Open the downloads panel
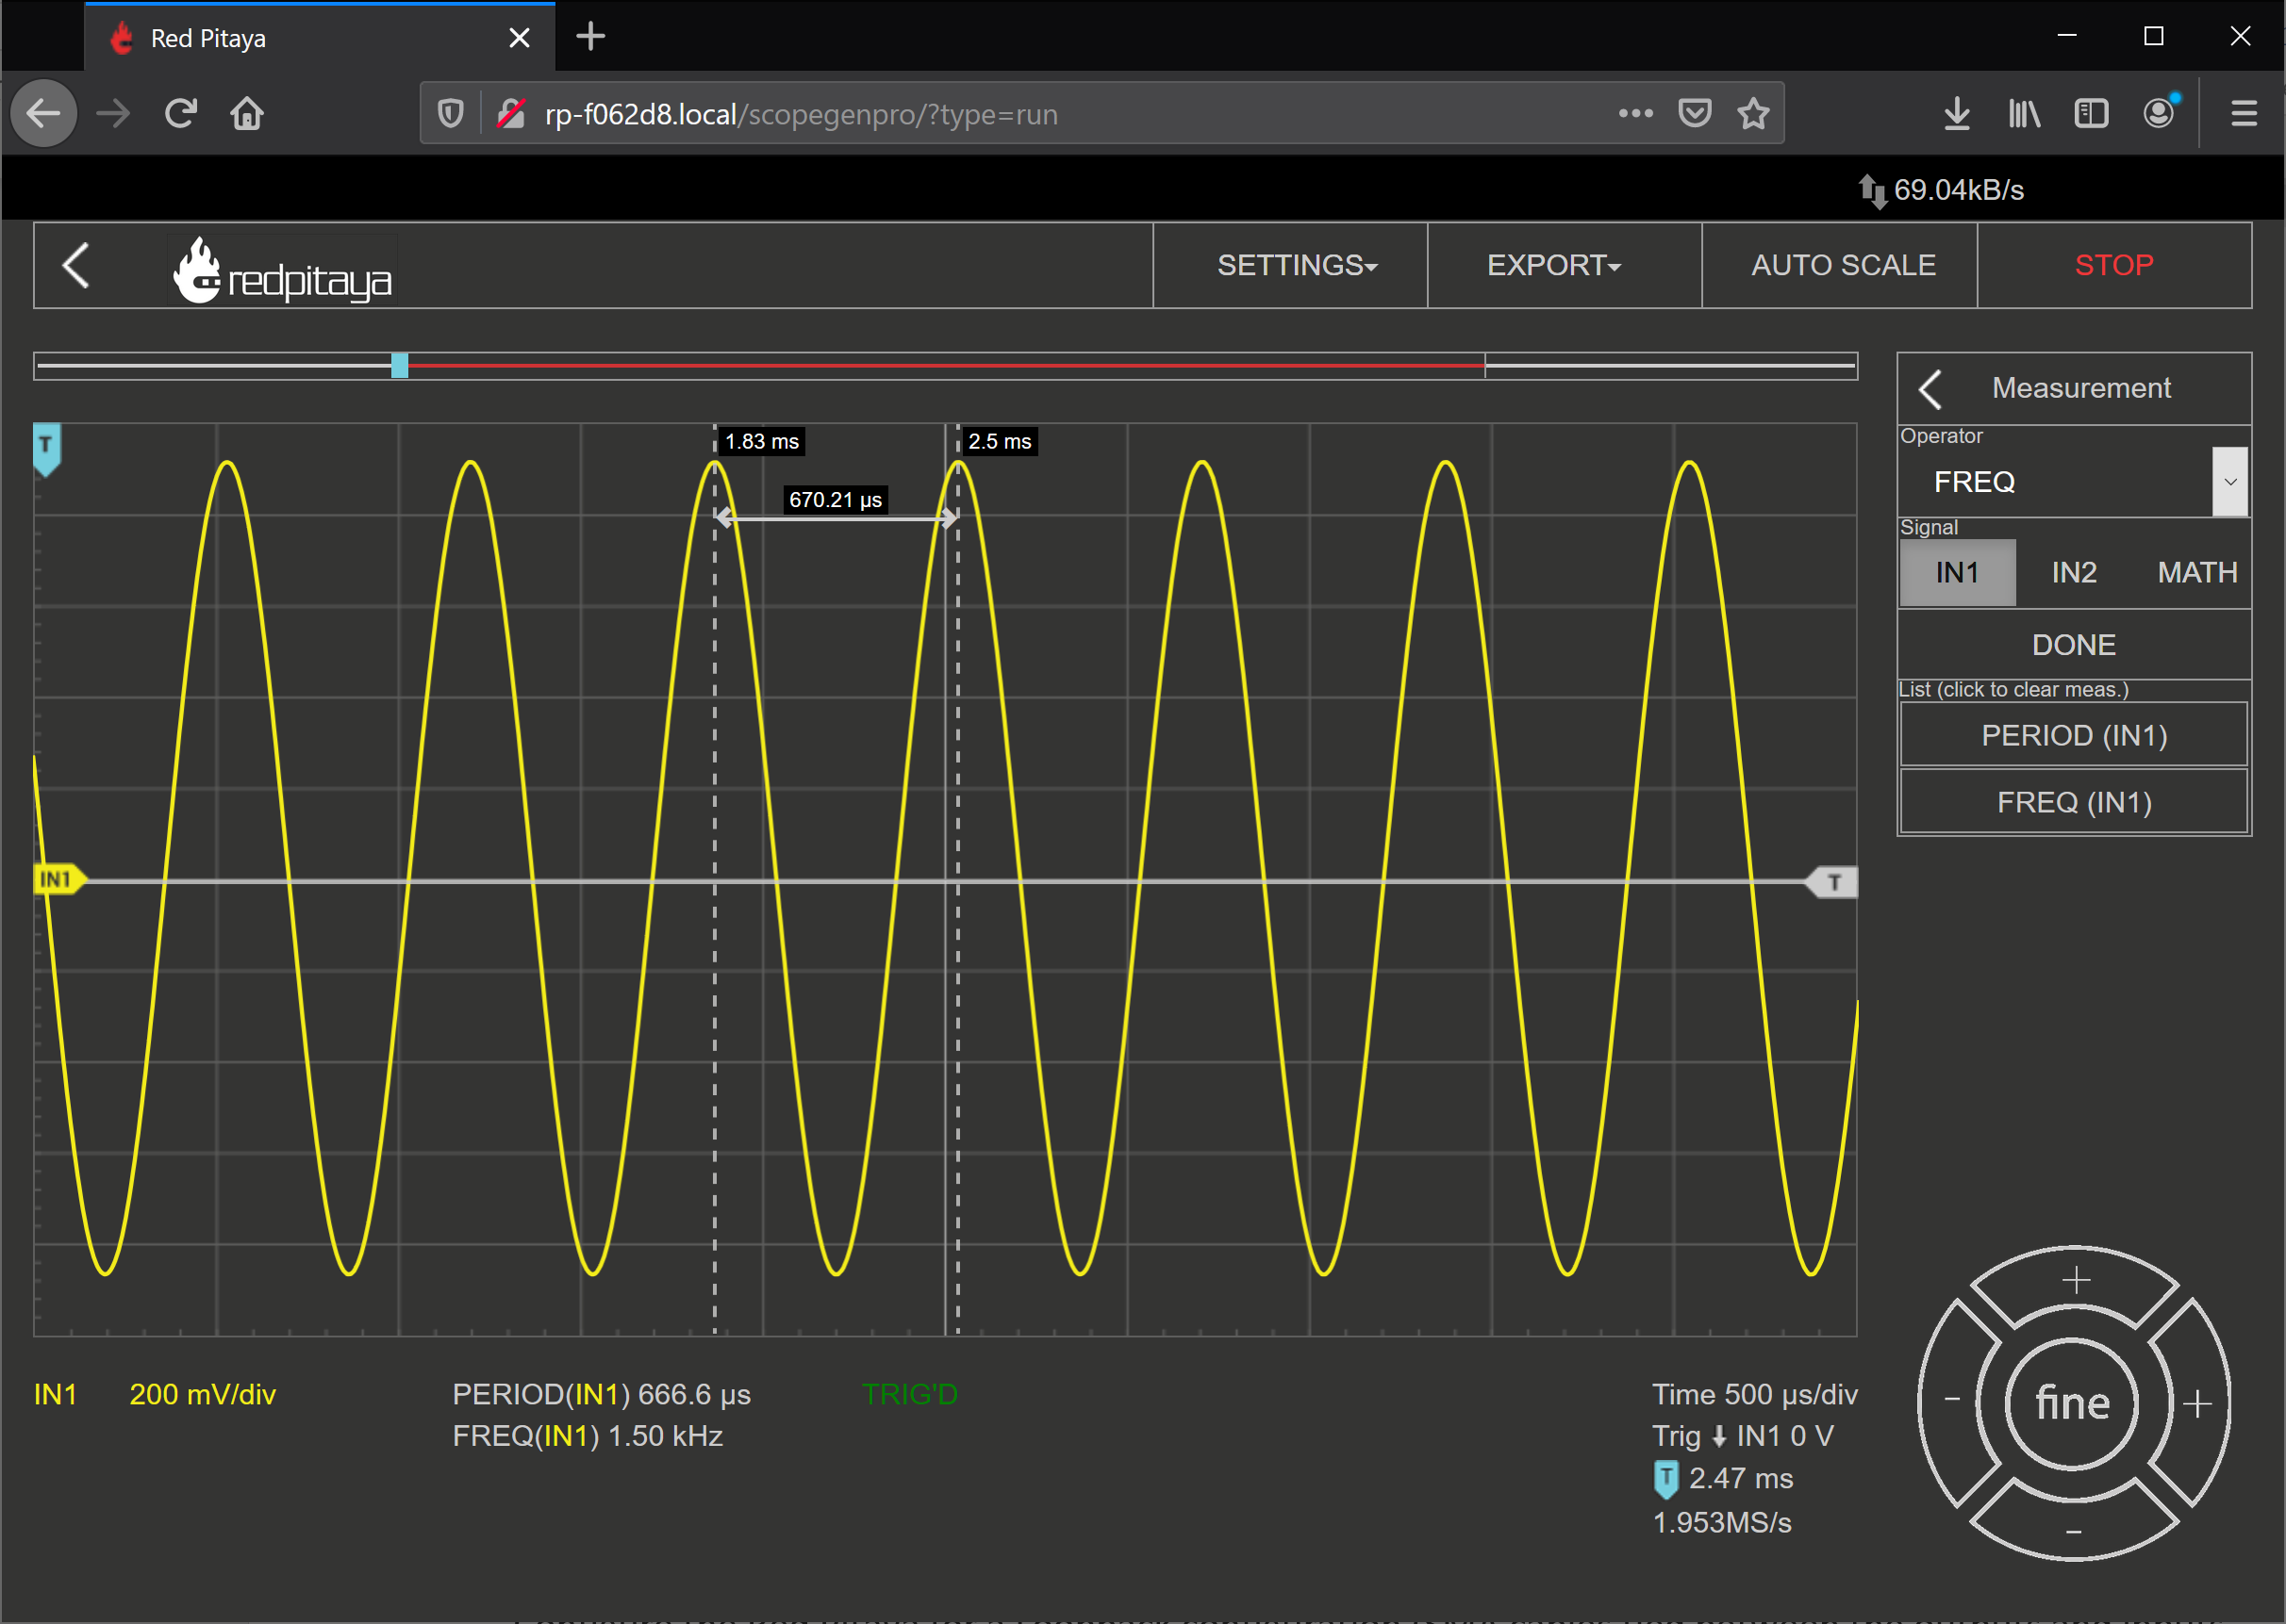 pyautogui.click(x=1957, y=113)
